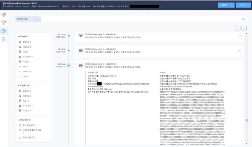Screen dimensions: 252x147
Task: Filter detections by Low 9 severity
Action: (x=23, y=76)
